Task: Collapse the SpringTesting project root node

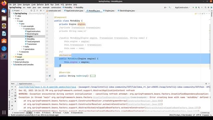Action: (x=12, y=13)
